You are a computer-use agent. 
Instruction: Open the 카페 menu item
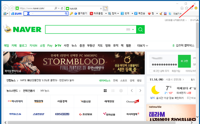click(14, 46)
